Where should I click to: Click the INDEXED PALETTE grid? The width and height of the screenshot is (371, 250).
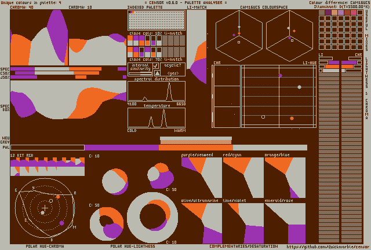(x=157, y=20)
